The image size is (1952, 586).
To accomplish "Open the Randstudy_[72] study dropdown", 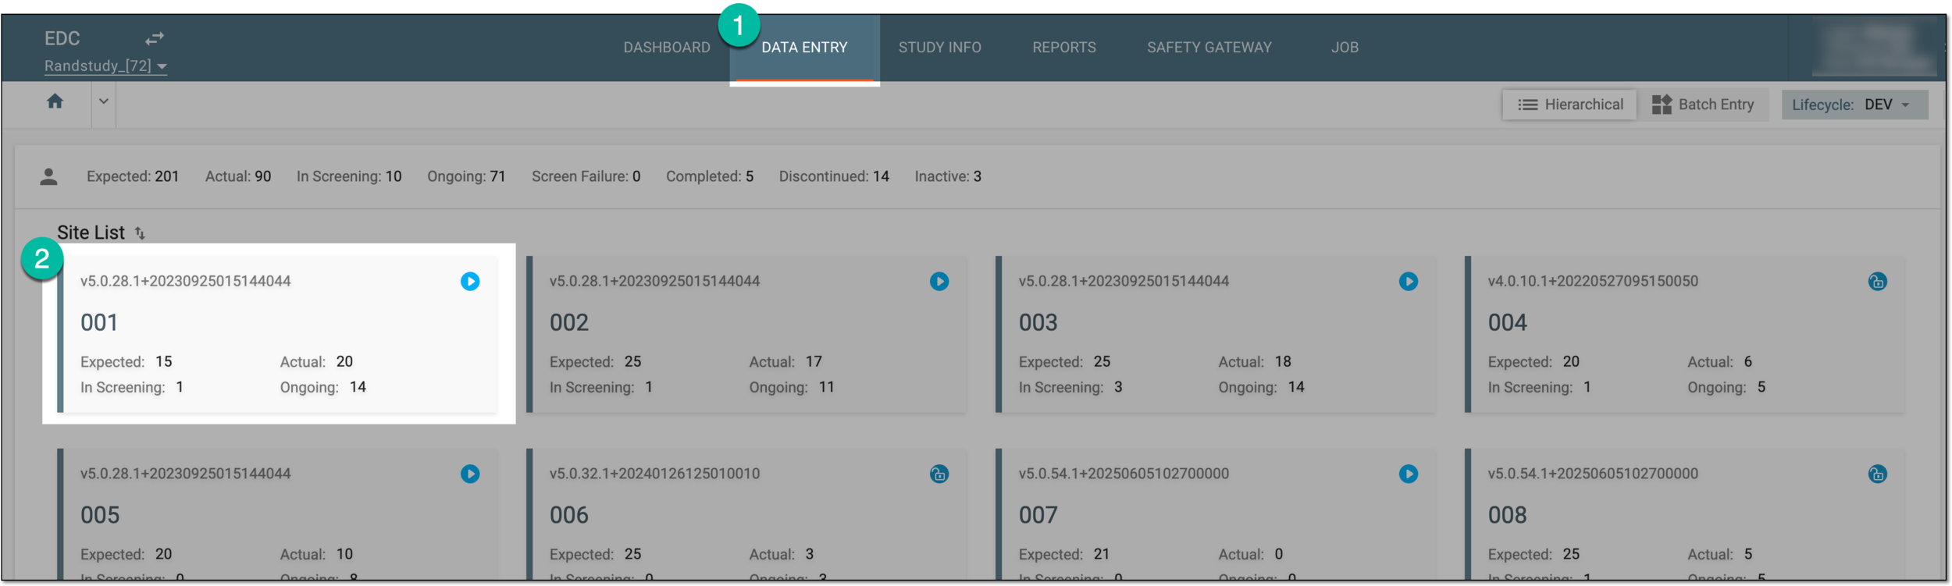I will click(x=105, y=66).
